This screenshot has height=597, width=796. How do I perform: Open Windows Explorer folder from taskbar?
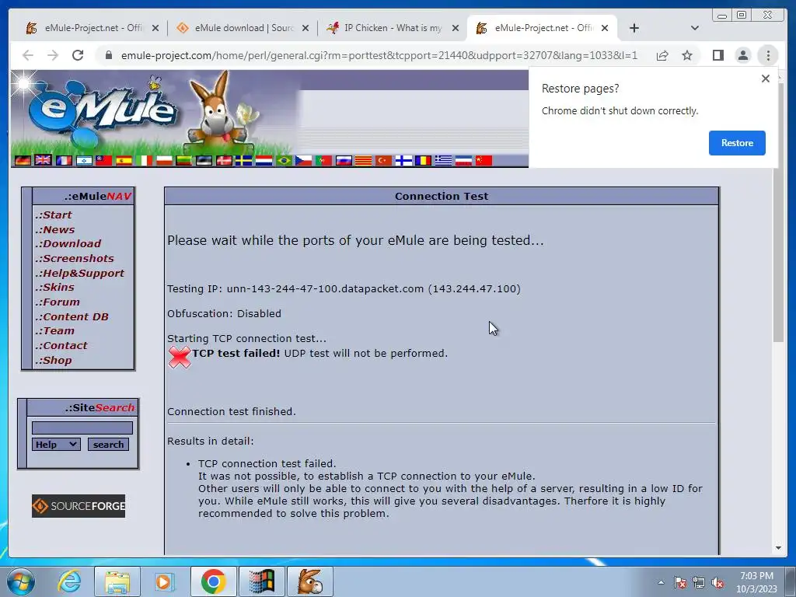[118, 581]
